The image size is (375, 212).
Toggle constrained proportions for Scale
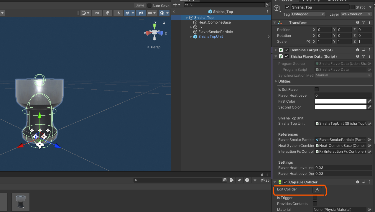pyautogui.click(x=308, y=42)
